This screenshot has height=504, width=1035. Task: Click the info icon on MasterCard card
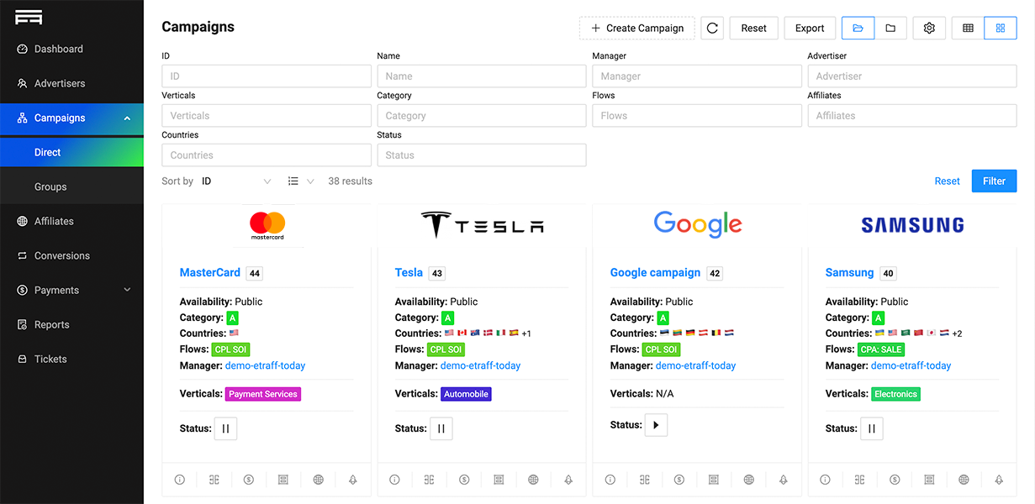pos(179,480)
